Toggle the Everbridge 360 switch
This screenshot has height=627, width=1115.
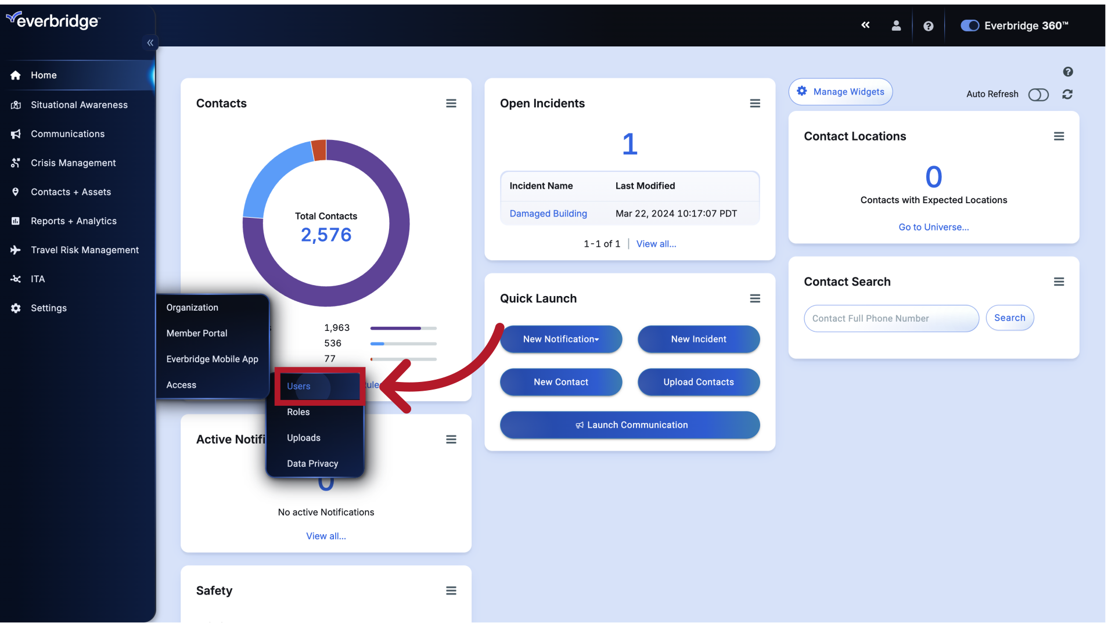pos(969,26)
